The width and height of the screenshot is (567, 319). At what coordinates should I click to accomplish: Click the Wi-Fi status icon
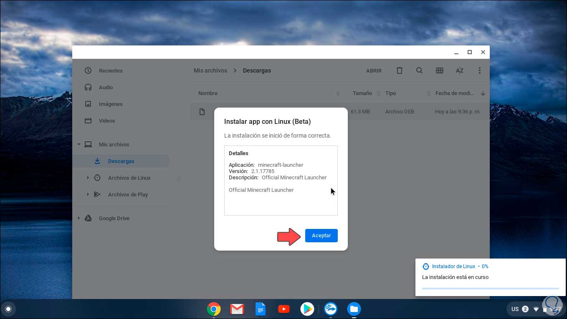point(536,309)
